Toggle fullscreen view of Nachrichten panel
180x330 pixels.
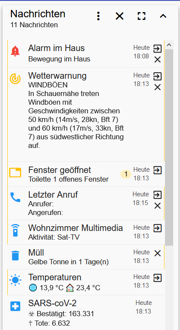coord(142,16)
